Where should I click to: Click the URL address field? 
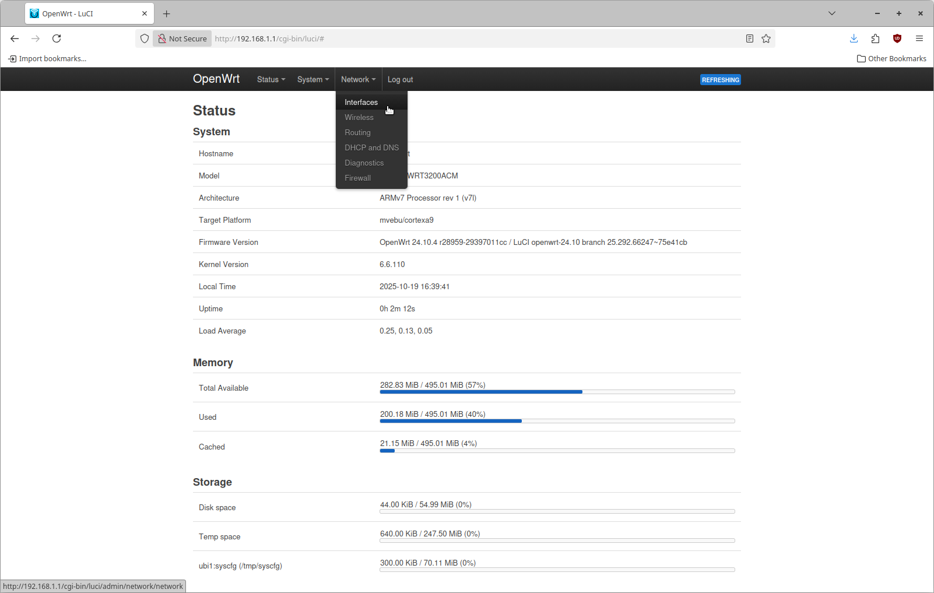point(466,38)
